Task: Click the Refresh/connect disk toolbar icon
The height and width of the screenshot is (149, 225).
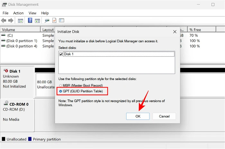Action: tap(47, 21)
